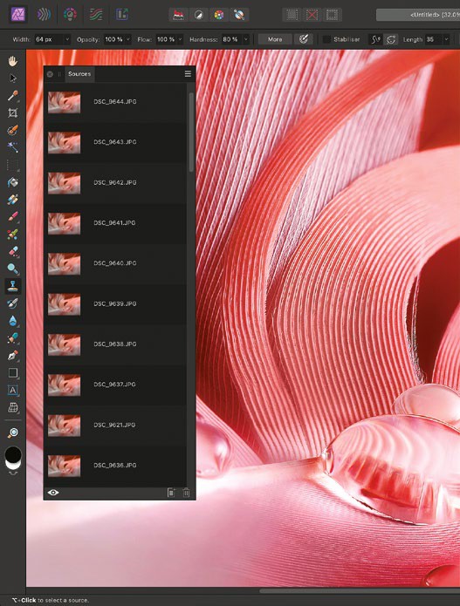Select the Pen tool
The width and height of the screenshot is (460, 606).
click(x=13, y=355)
